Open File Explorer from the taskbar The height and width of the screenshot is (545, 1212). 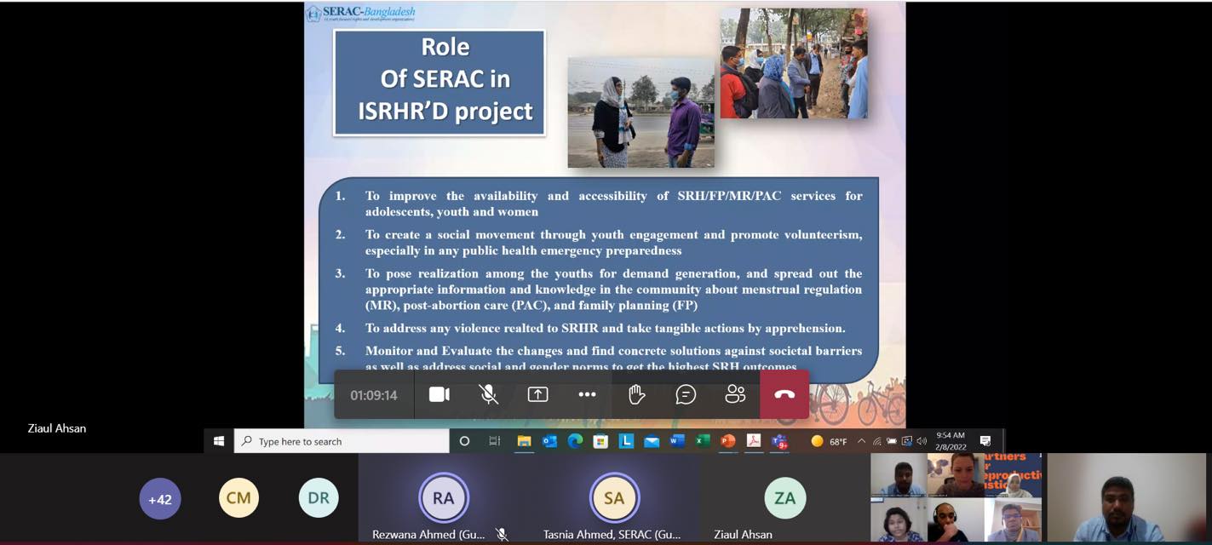click(524, 441)
